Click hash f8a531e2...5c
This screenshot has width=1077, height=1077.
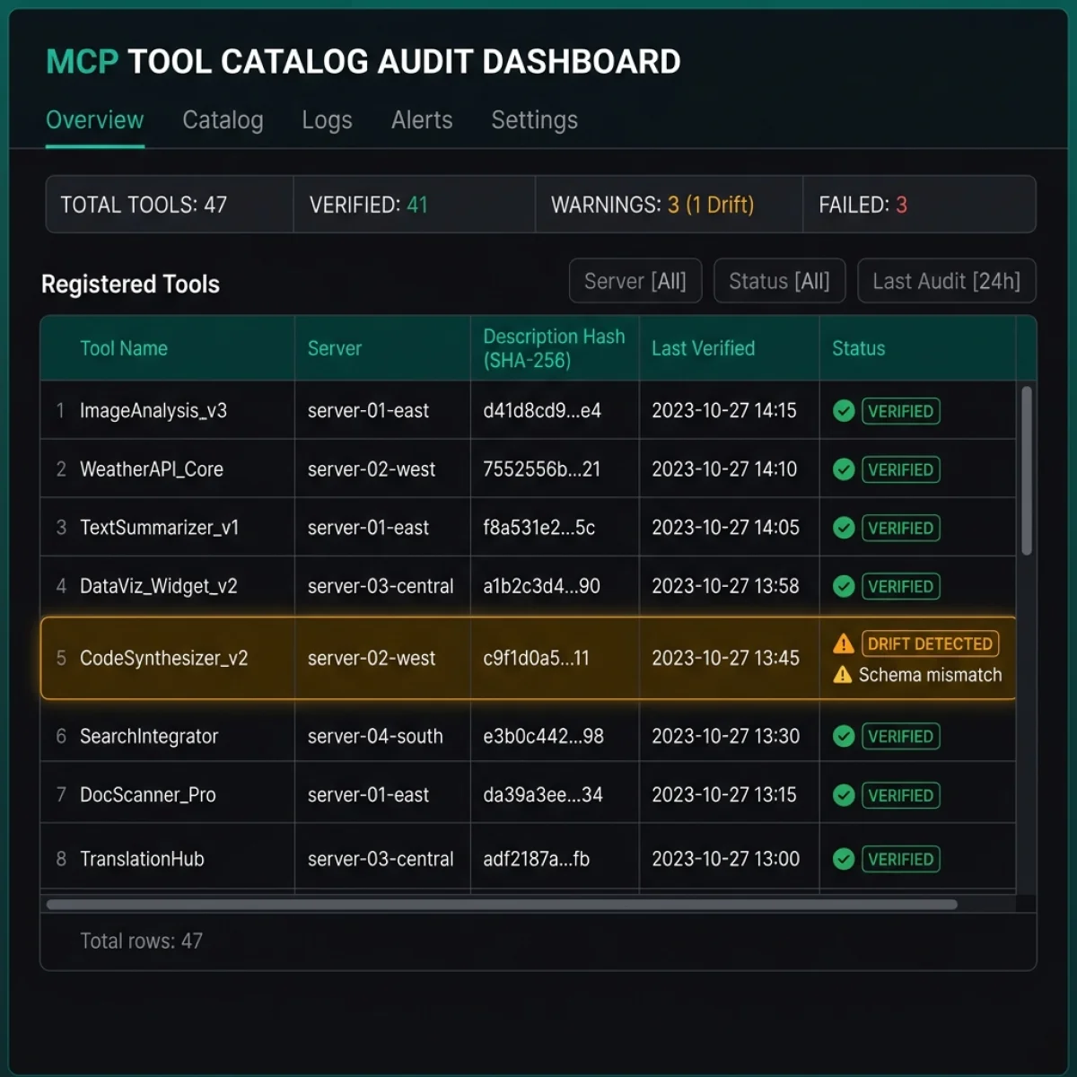coord(539,528)
